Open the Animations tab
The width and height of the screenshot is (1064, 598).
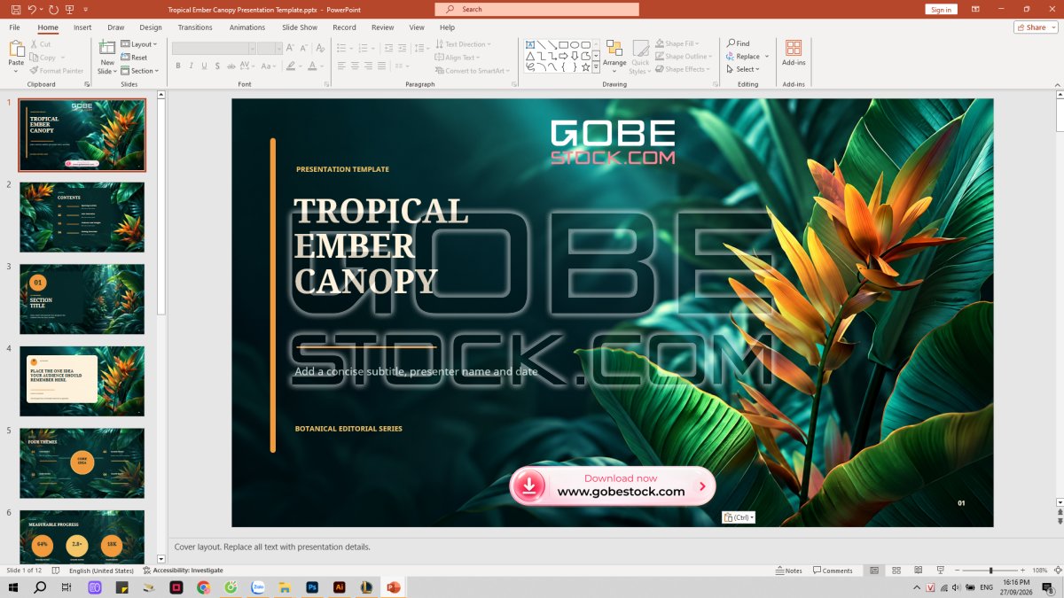247,27
